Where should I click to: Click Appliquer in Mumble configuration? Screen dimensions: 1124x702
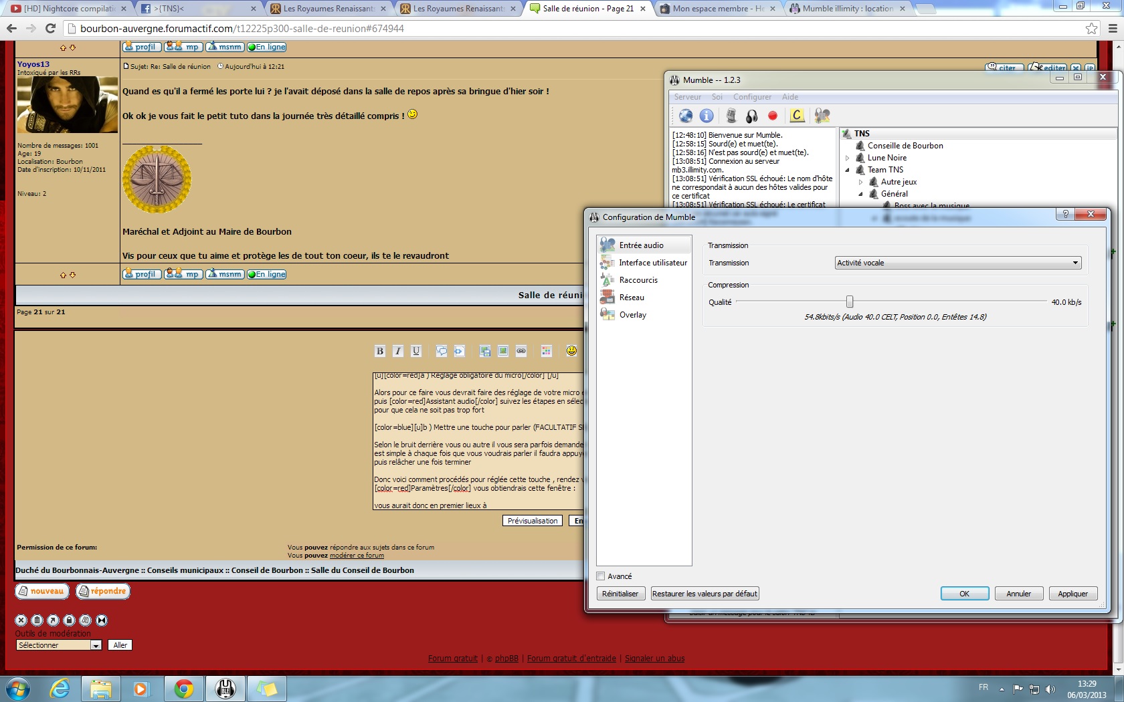point(1072,594)
